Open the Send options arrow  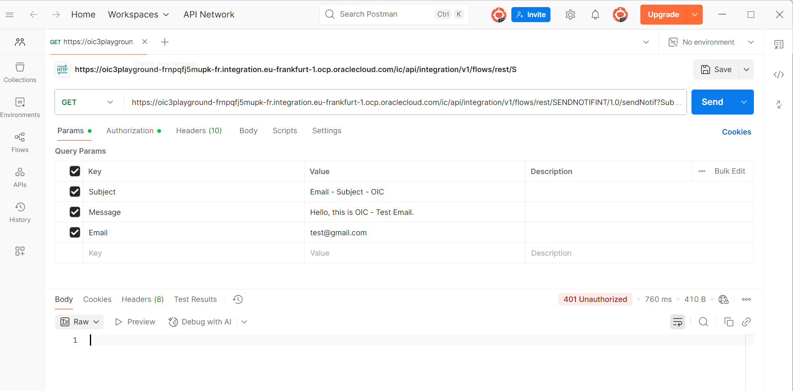[x=744, y=102]
